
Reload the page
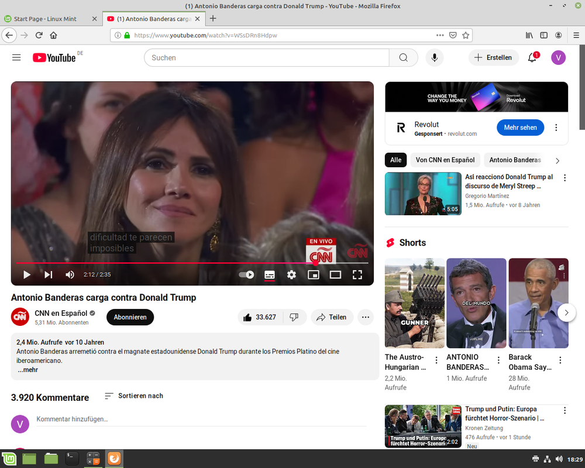tap(39, 36)
